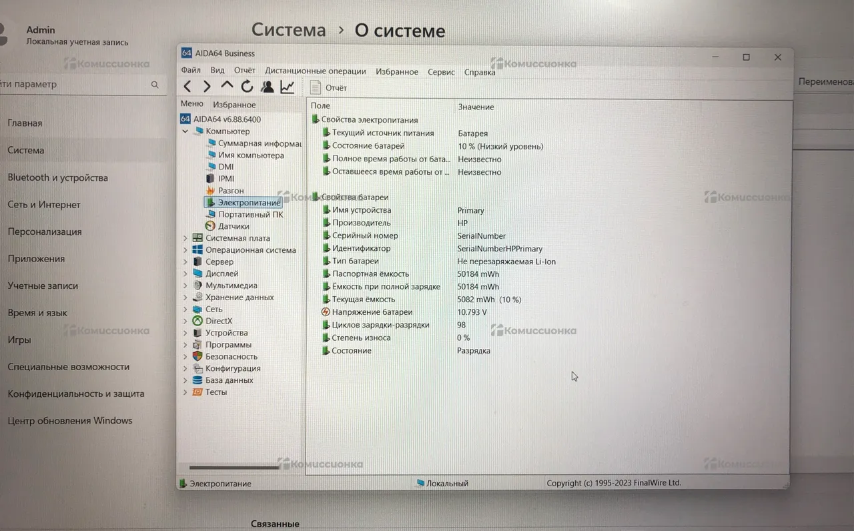Expand the DirectX node
This screenshot has height=531, width=854.
coord(185,321)
